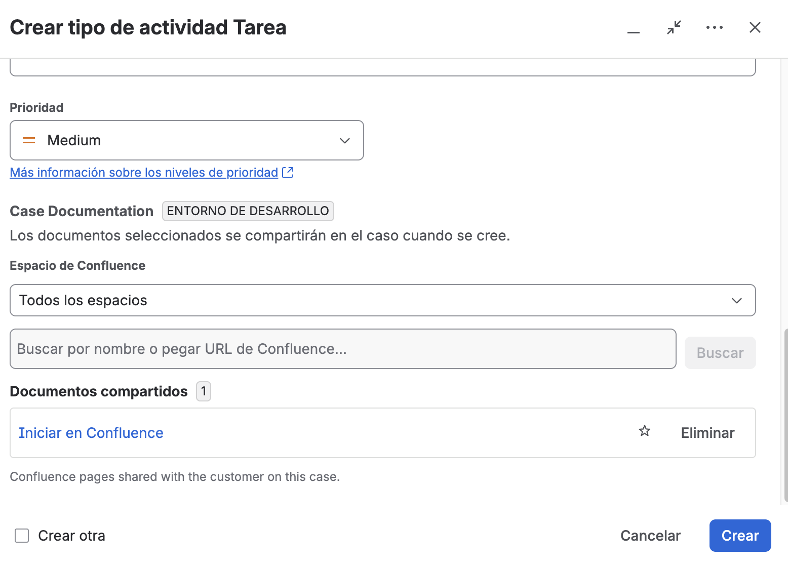Viewport: 788px width, 568px height.
Task: Click the 'Confluence pages shared with the customer' note
Action: (175, 477)
